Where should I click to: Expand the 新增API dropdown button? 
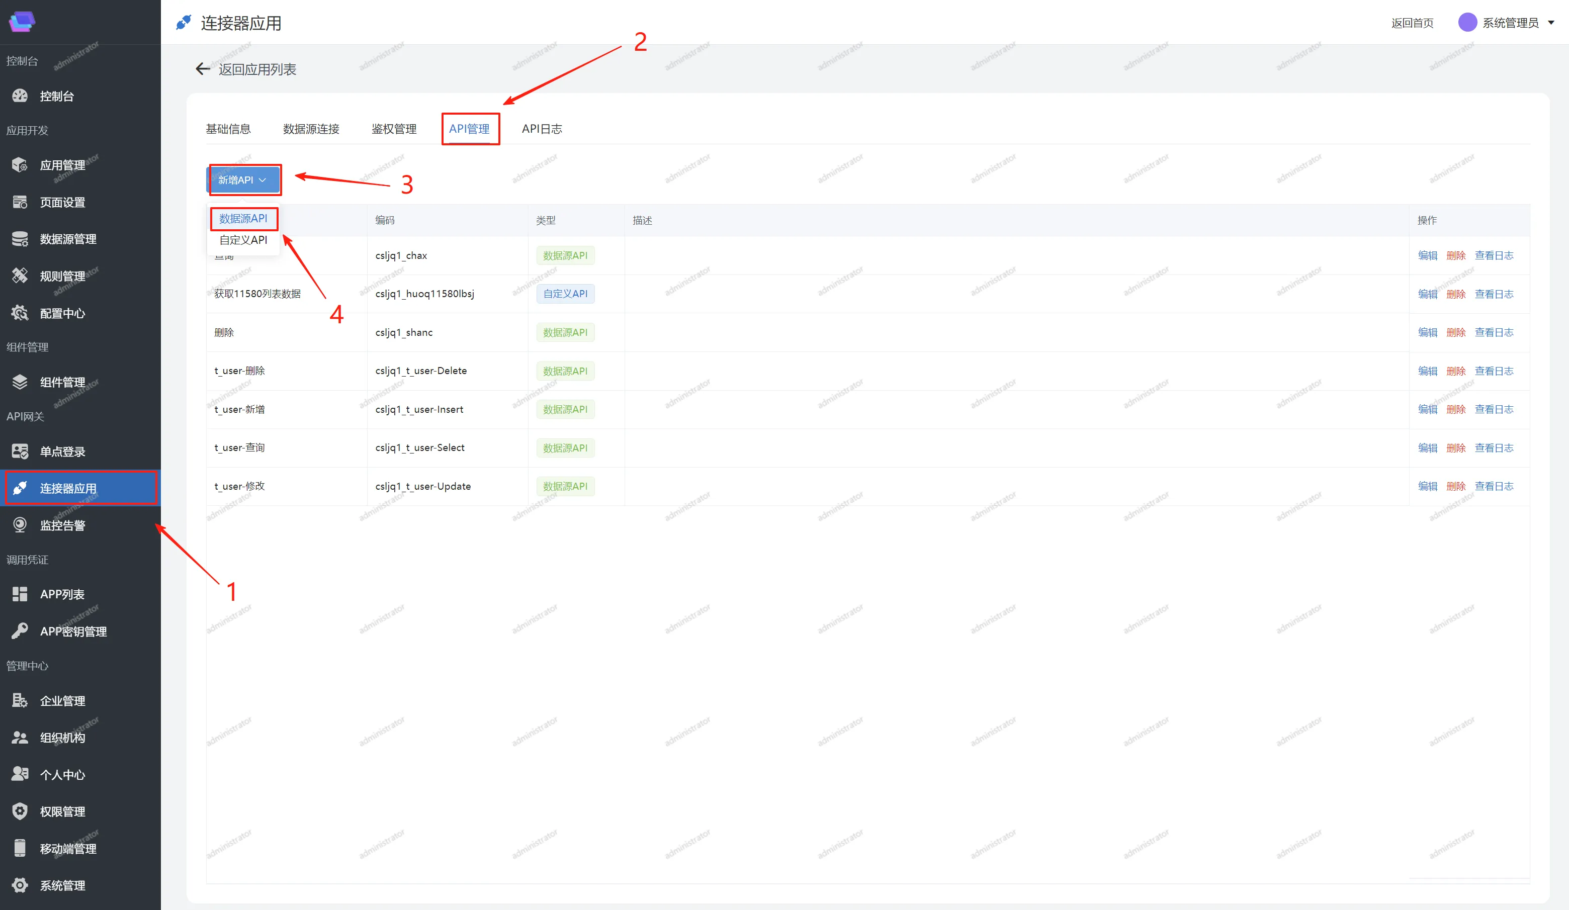tap(243, 180)
